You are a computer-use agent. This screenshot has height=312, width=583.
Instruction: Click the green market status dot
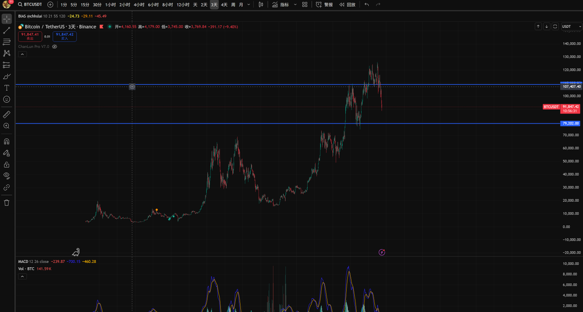click(x=110, y=27)
